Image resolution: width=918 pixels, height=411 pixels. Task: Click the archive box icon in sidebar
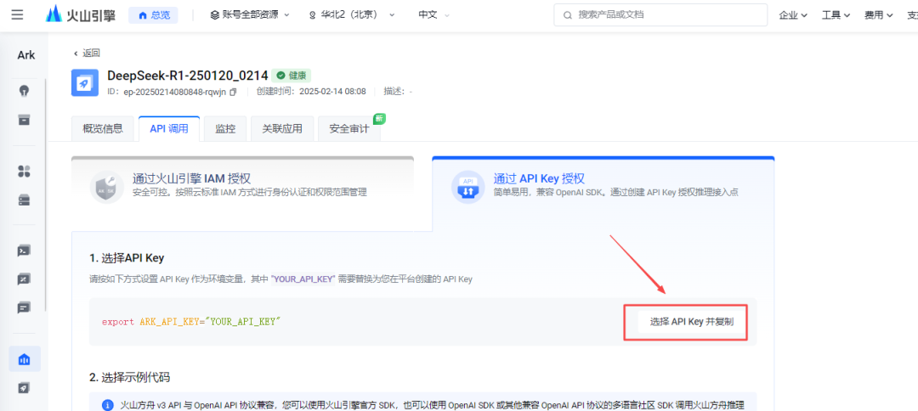point(24,120)
